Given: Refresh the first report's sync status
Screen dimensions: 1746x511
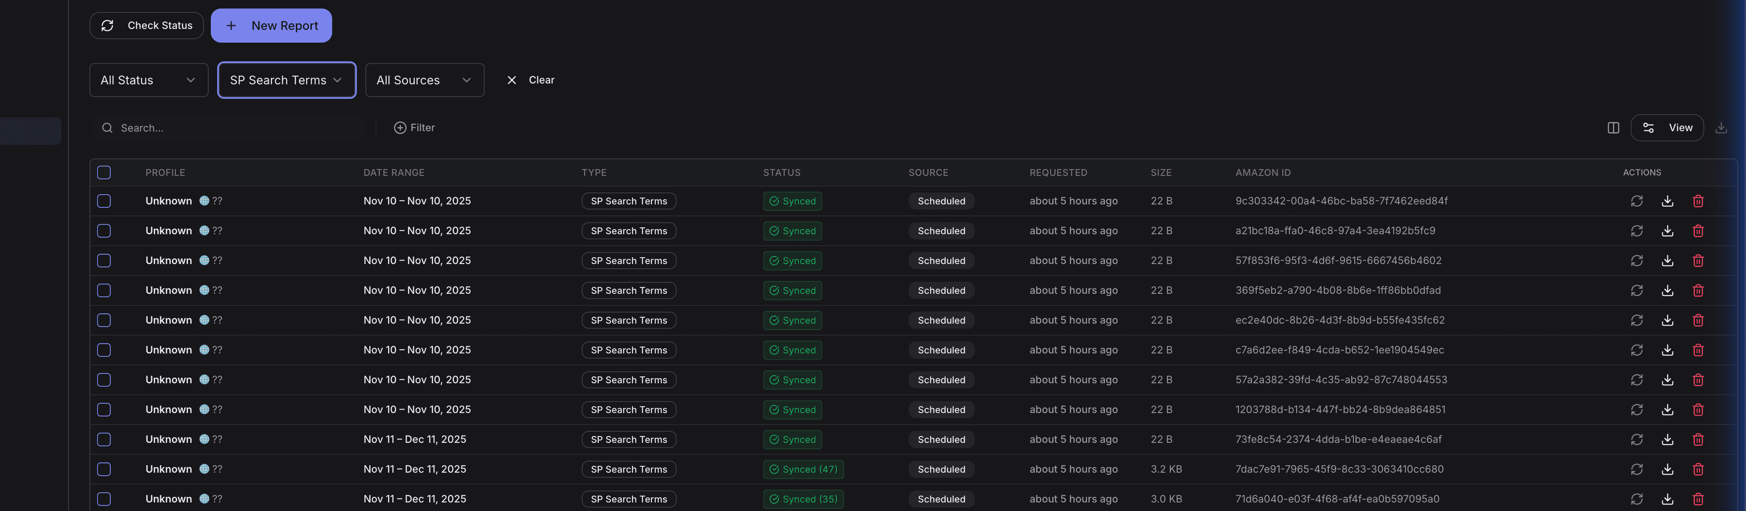Looking at the screenshot, I should point(1637,200).
